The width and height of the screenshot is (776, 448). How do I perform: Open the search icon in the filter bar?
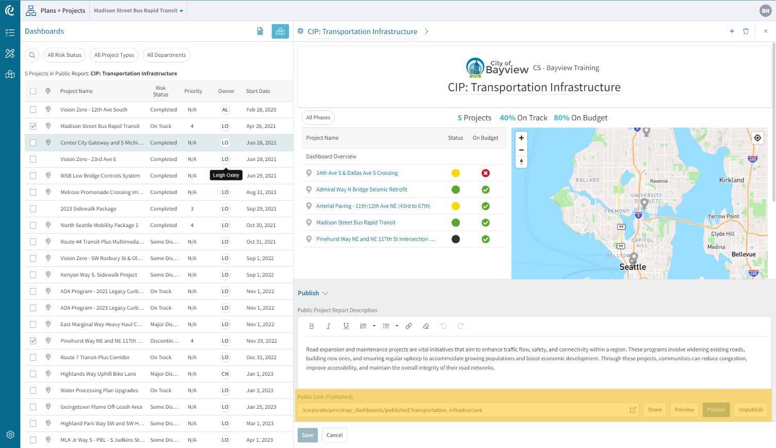[x=31, y=55]
